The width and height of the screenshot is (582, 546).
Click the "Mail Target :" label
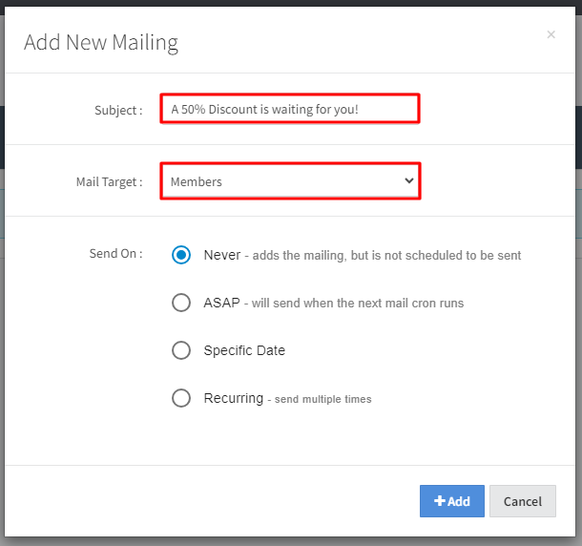coord(109,181)
